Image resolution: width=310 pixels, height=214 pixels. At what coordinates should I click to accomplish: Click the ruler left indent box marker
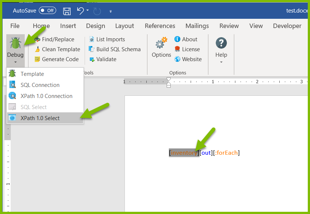point(168,86)
